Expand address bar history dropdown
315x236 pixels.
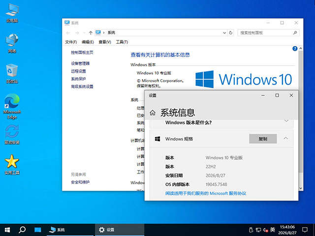[x=224, y=33]
